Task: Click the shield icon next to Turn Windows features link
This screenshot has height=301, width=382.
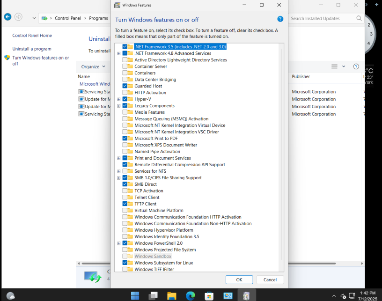Action: (x=7, y=58)
